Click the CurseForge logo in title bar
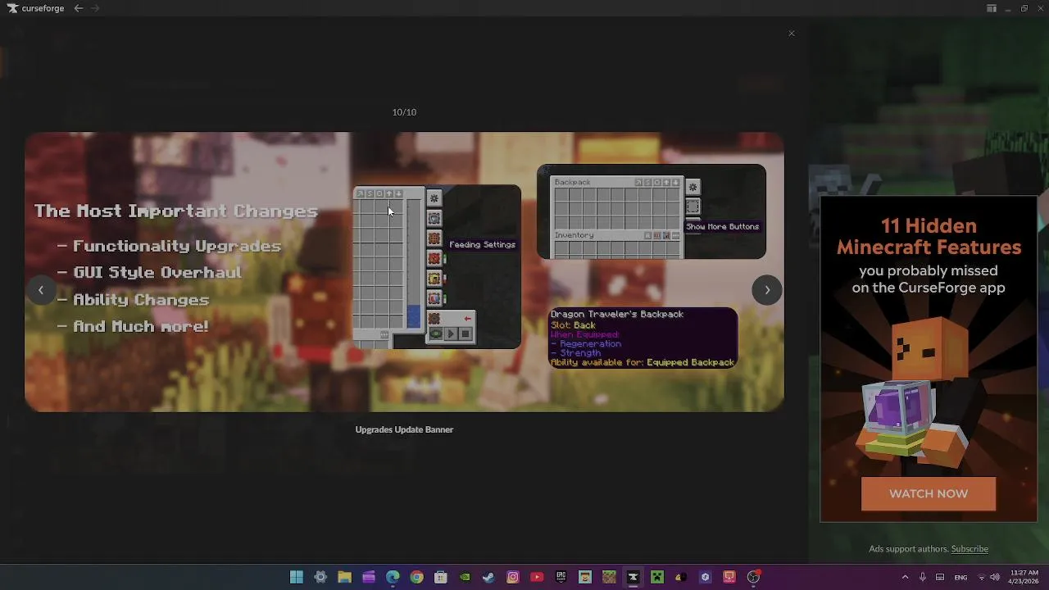The height and width of the screenshot is (590, 1049). click(x=35, y=8)
